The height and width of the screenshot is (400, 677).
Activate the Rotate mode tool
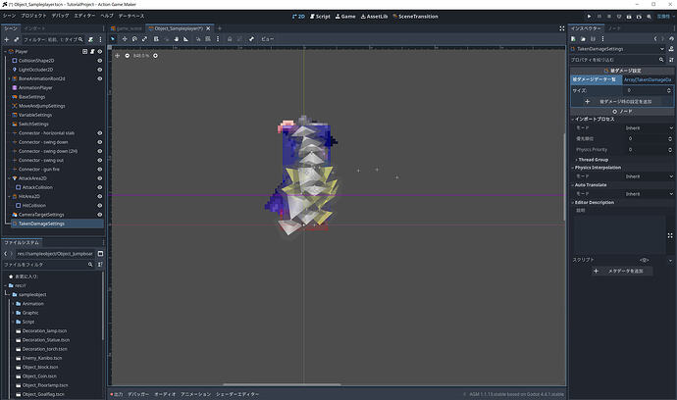(x=134, y=39)
